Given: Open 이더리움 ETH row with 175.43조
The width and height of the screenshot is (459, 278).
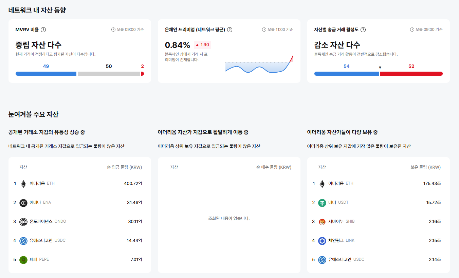Looking at the screenshot, I should click(x=379, y=184).
